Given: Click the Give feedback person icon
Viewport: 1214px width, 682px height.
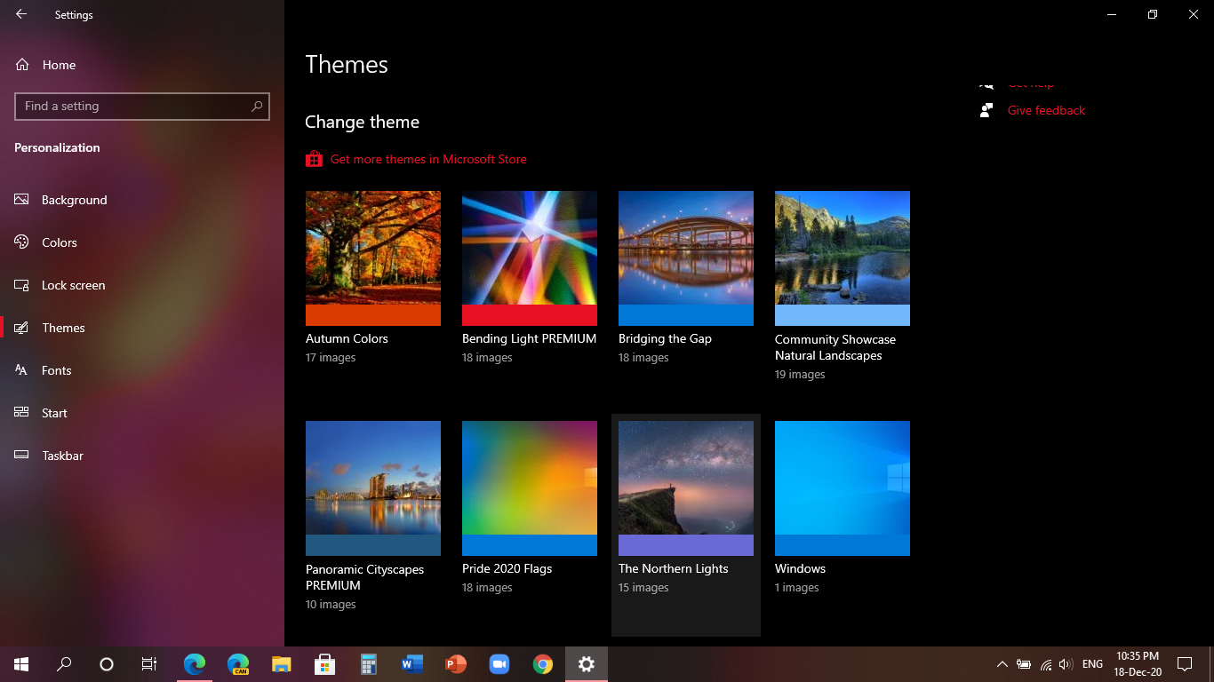Looking at the screenshot, I should tap(986, 110).
